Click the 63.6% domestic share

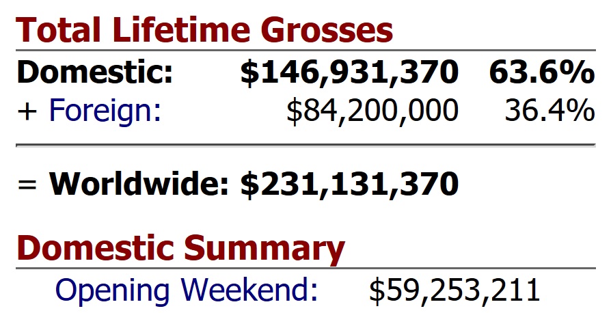coord(541,72)
